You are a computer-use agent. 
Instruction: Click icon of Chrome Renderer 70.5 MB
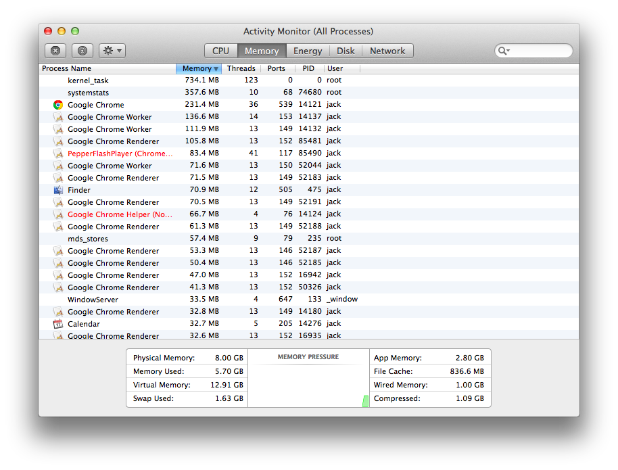[58, 202]
